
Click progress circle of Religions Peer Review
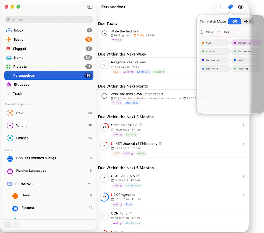(104, 65)
